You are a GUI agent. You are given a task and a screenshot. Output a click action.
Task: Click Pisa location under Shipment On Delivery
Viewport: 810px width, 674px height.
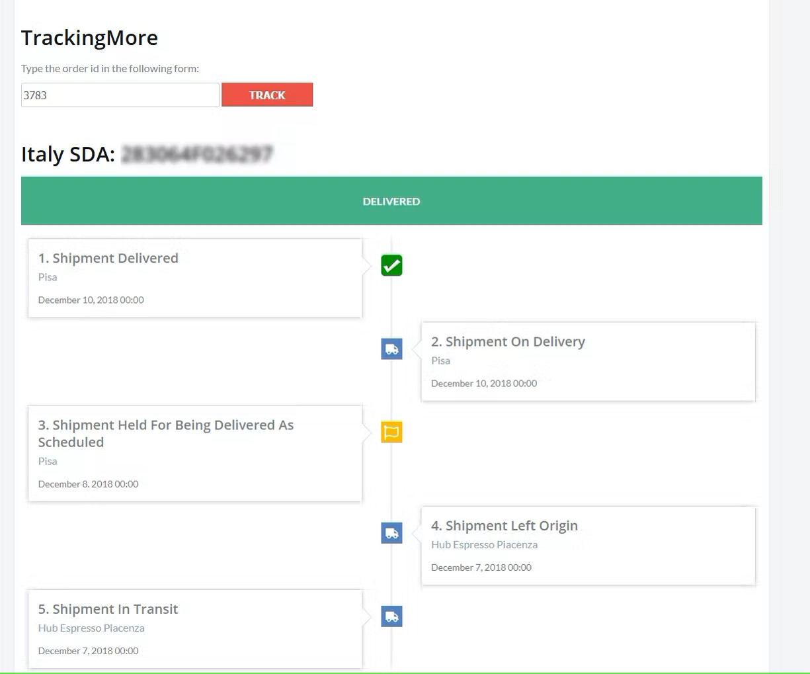pos(440,360)
